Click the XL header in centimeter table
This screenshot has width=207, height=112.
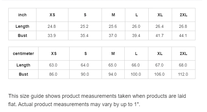160,53
